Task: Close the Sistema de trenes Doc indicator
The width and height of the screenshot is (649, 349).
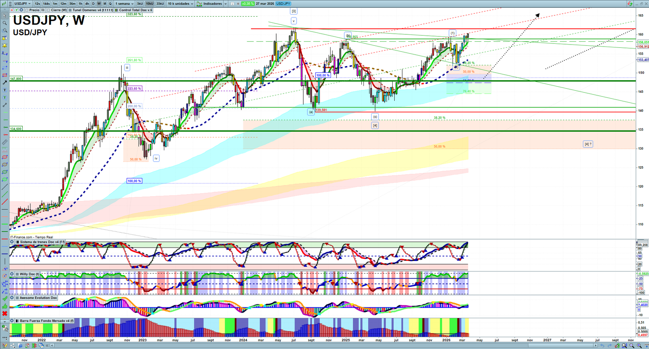Action: pyautogui.click(x=12, y=242)
